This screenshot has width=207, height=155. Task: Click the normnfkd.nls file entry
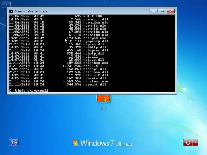coord(96,35)
